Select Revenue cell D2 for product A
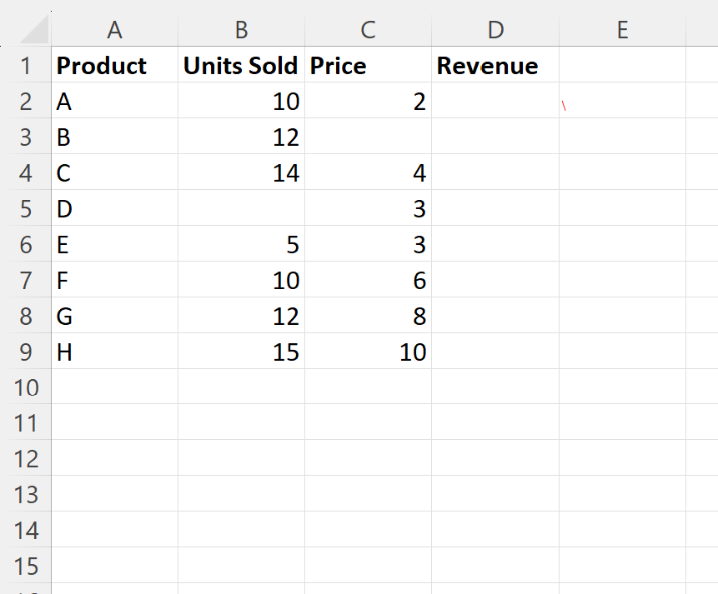This screenshot has width=718, height=594. (x=495, y=101)
